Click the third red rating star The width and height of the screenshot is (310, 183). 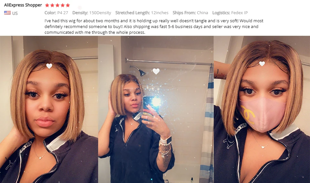[x=57, y=5]
